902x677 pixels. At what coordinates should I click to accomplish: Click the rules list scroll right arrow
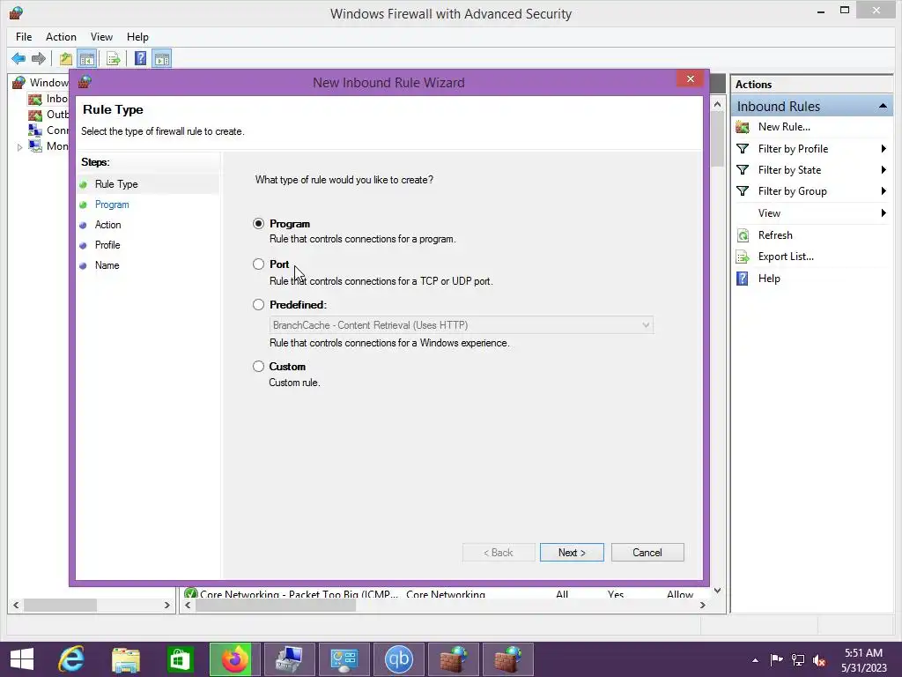702,605
